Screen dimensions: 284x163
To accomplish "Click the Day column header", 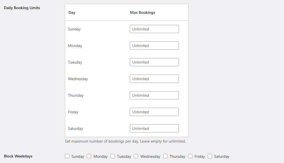I will click(72, 12).
